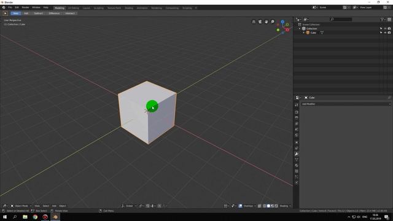Select rendered viewport shading mode
Screen dimensions: 393x221
(x=276, y=206)
